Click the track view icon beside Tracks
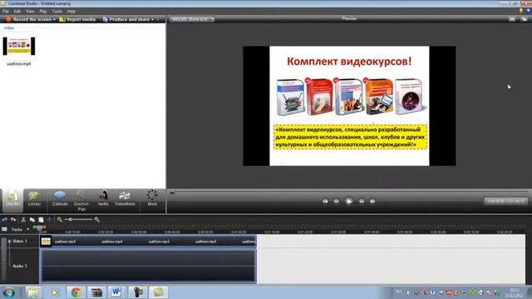Screen dimensions: 532x299 tap(4, 229)
